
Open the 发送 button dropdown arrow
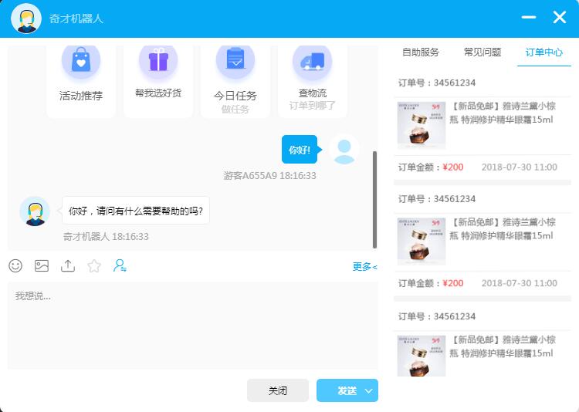point(369,391)
